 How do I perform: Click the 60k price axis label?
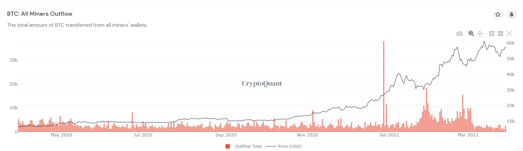[x=511, y=43]
